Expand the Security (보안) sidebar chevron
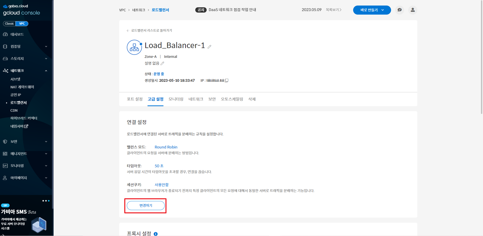483x236 pixels. 46,142
